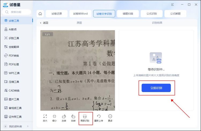Screen dimensions: 201x131
Task: Open 音视频工具 in the sidebar
Action: (x=17, y=108)
